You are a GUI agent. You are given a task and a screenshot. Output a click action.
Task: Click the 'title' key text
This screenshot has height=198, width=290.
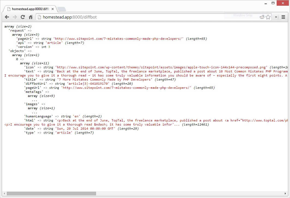tap(31, 80)
